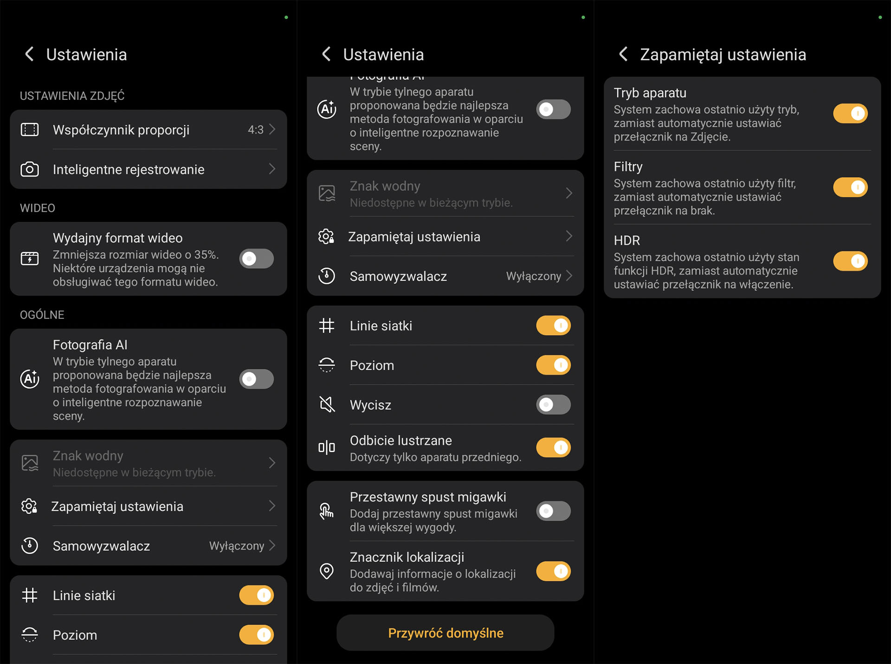Click the Współczynnik proporcji aspect ratio icon
This screenshot has height=664, width=891.
(30, 129)
